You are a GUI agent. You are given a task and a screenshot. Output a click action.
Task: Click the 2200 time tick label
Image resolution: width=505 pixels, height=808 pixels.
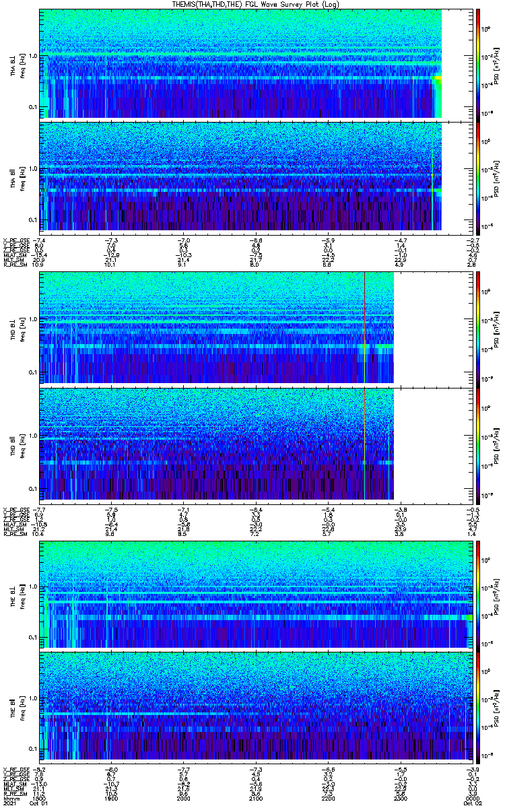(x=327, y=798)
